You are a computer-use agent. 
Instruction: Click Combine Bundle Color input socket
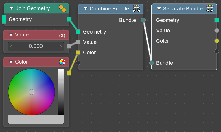78,52
